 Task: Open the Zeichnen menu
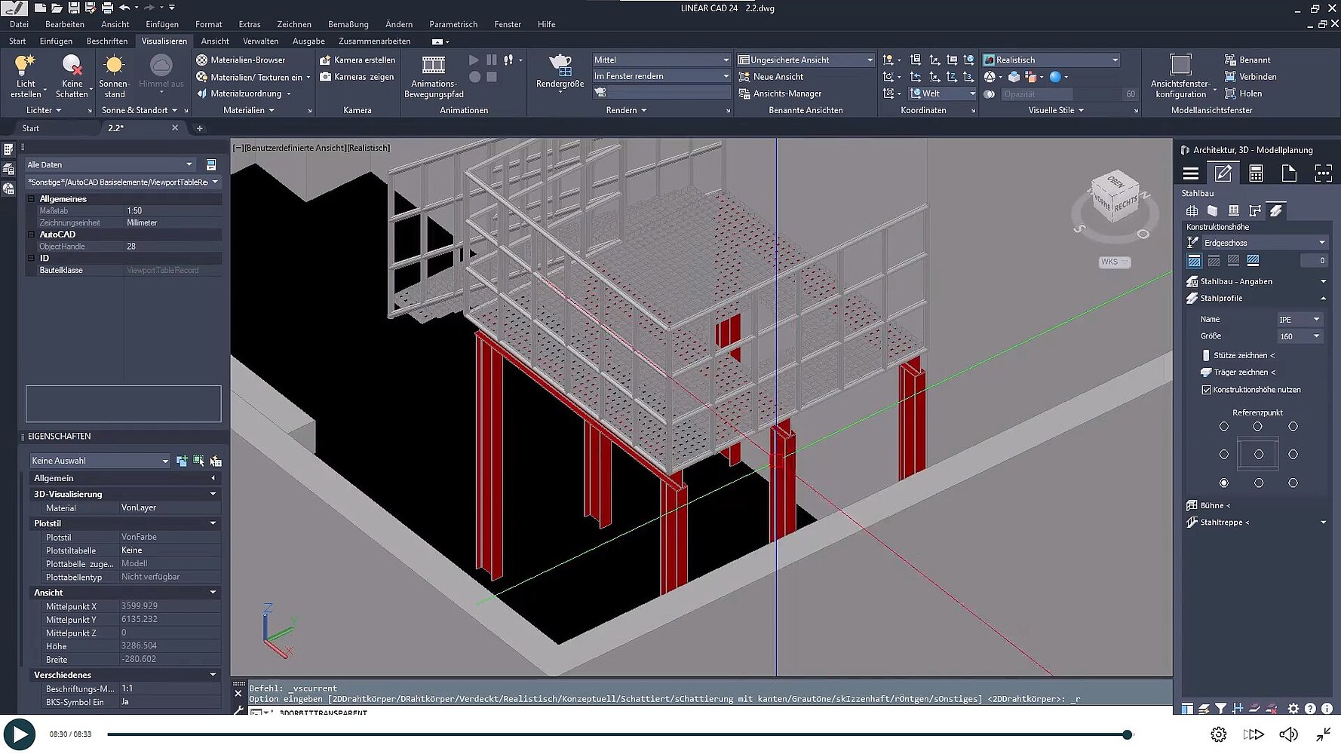click(x=293, y=24)
